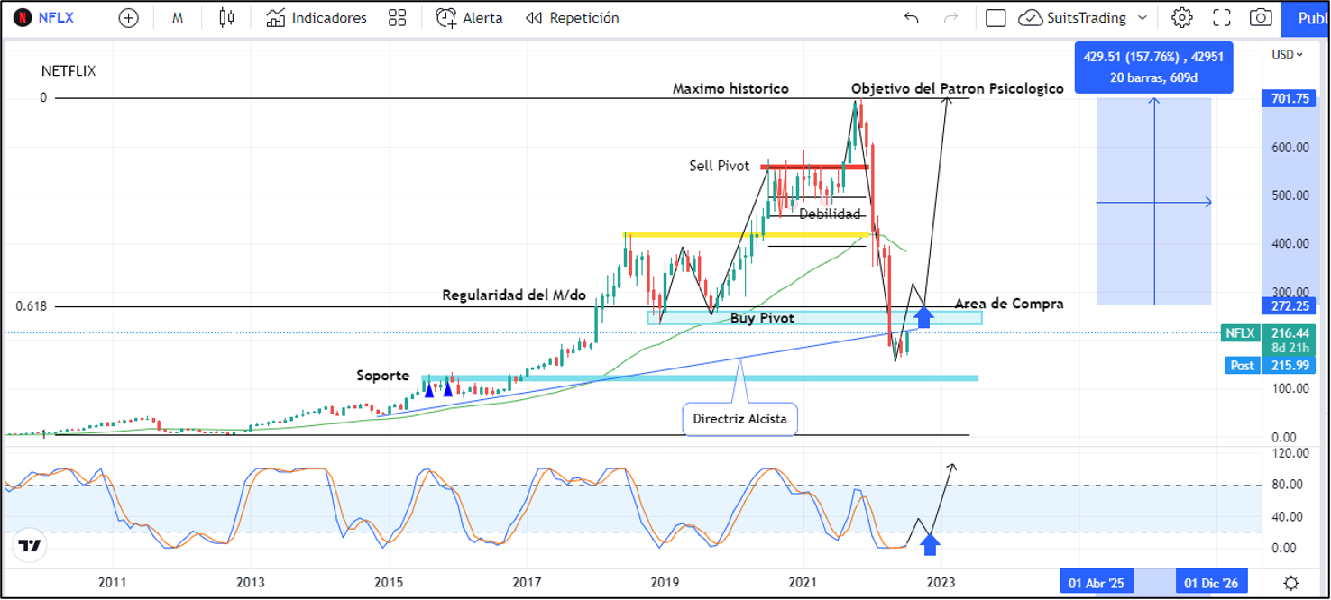Open chart settings gear in the top toolbar
Viewport: 1331px width, 600px height.
(1181, 18)
